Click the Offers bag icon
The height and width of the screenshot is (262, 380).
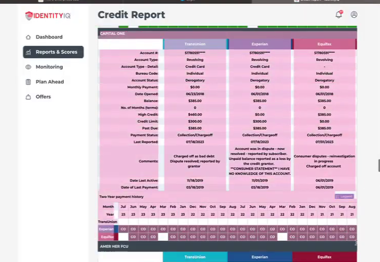tap(28, 97)
